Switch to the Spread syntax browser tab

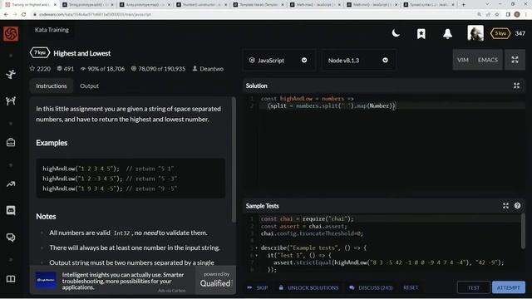430,5
